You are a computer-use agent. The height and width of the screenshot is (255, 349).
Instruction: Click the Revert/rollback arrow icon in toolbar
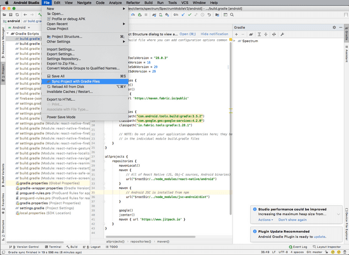tap(209, 14)
